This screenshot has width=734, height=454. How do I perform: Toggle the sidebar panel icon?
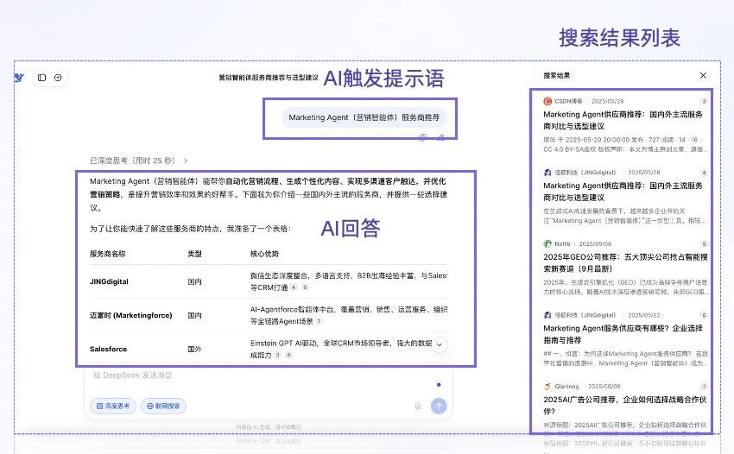41,78
